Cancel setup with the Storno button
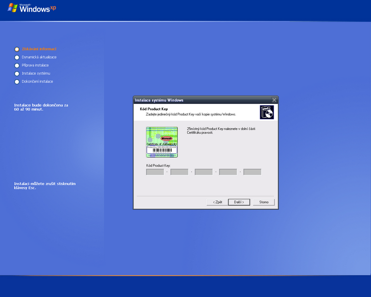This screenshot has height=297, width=371. pos(264,202)
